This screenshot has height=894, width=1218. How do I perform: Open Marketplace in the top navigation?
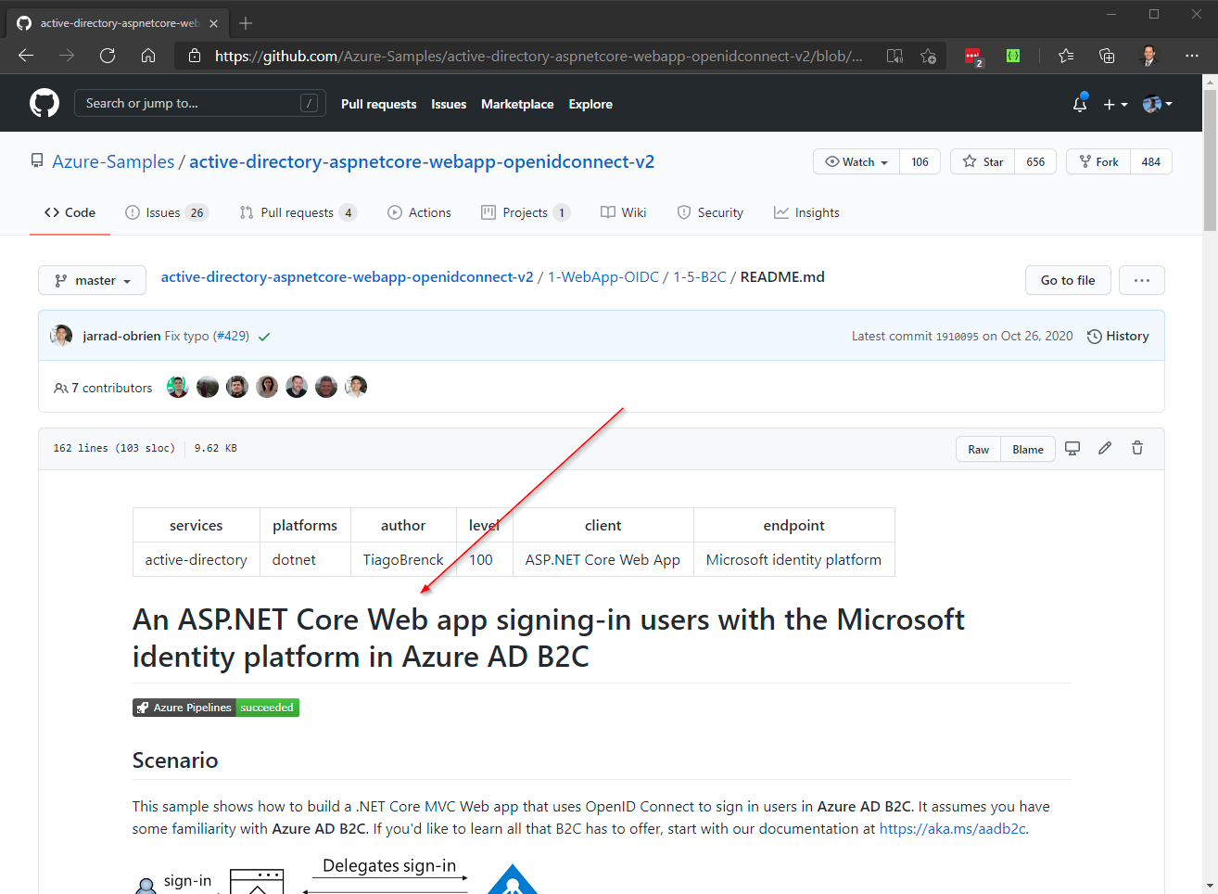(x=517, y=104)
